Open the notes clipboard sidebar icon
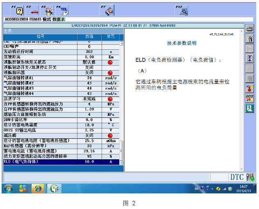Screen dimensions: 259x209 click(x=250, y=39)
